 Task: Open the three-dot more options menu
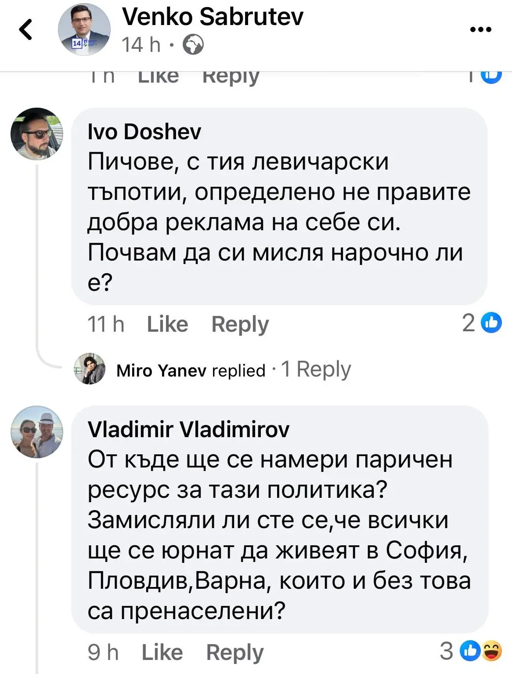(480, 30)
